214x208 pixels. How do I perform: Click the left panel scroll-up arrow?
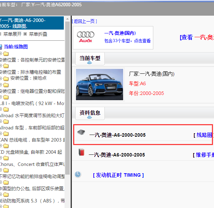(x=67, y=19)
